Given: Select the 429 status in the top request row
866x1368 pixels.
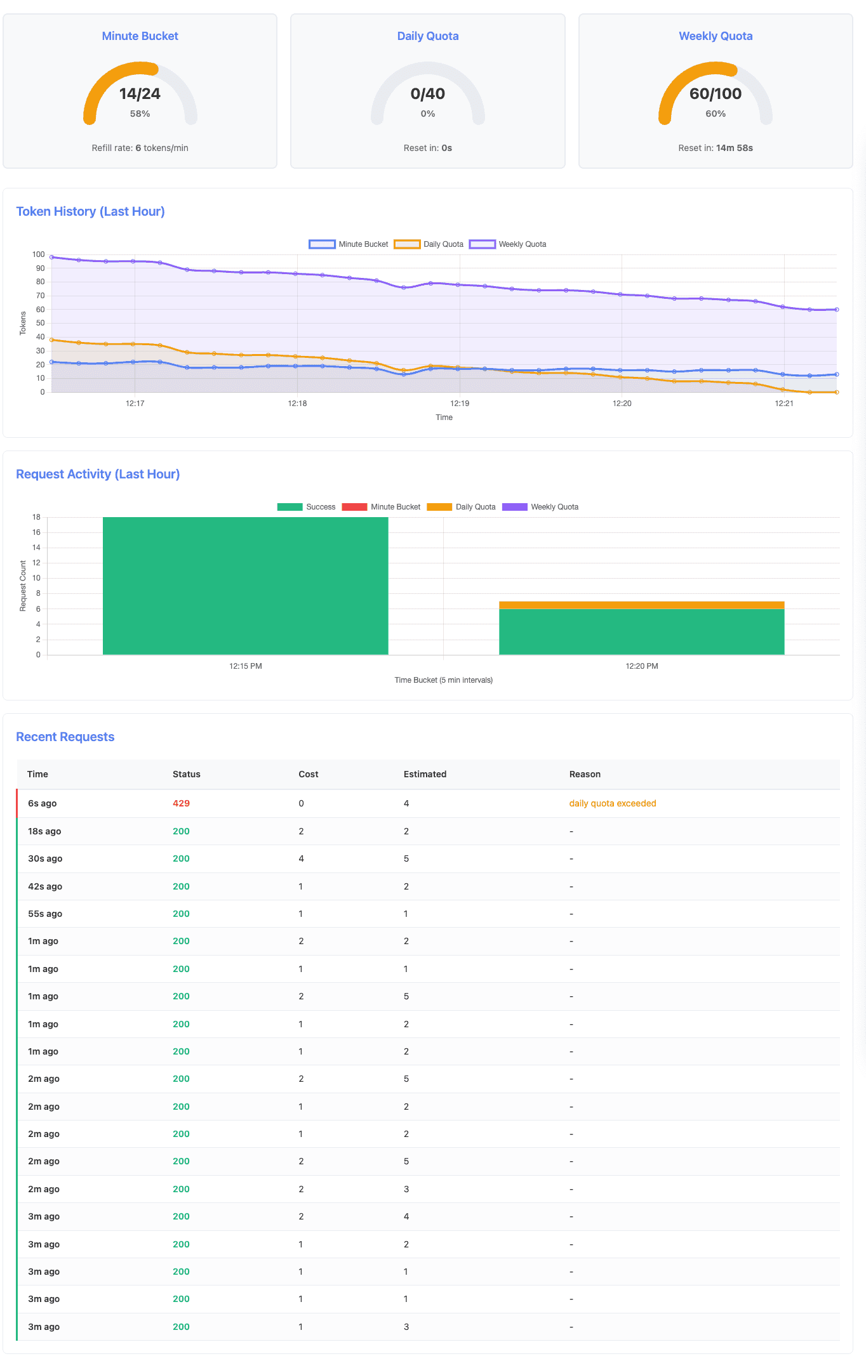Looking at the screenshot, I should click(181, 803).
